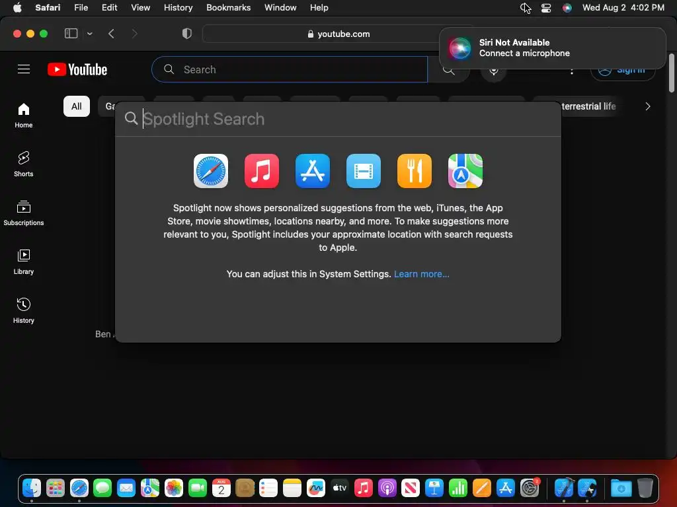
Task: Open App Store icon in Spotlight panel
Action: click(x=313, y=171)
